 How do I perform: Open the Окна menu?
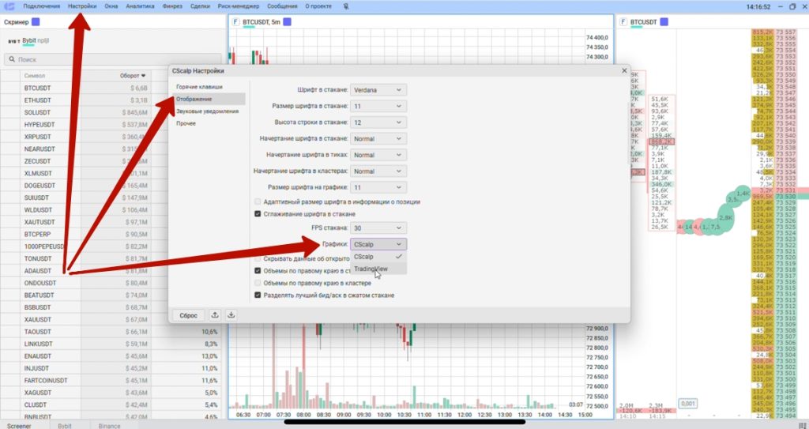tap(111, 6)
